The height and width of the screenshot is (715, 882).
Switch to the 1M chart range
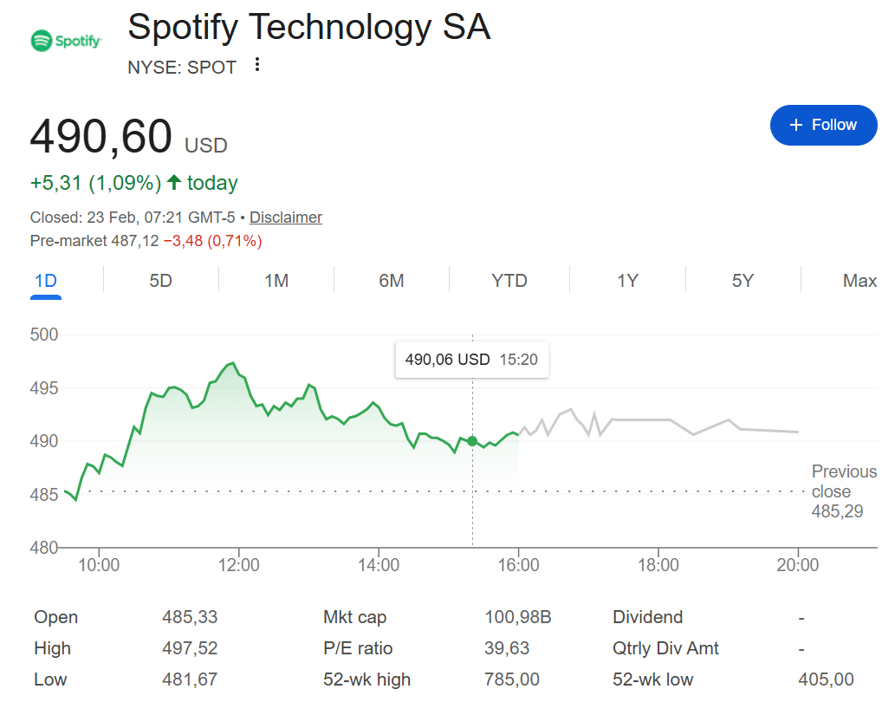coord(276,281)
